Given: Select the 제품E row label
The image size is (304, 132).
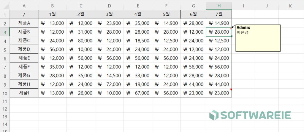Looking at the screenshot, I should tap(24, 58).
